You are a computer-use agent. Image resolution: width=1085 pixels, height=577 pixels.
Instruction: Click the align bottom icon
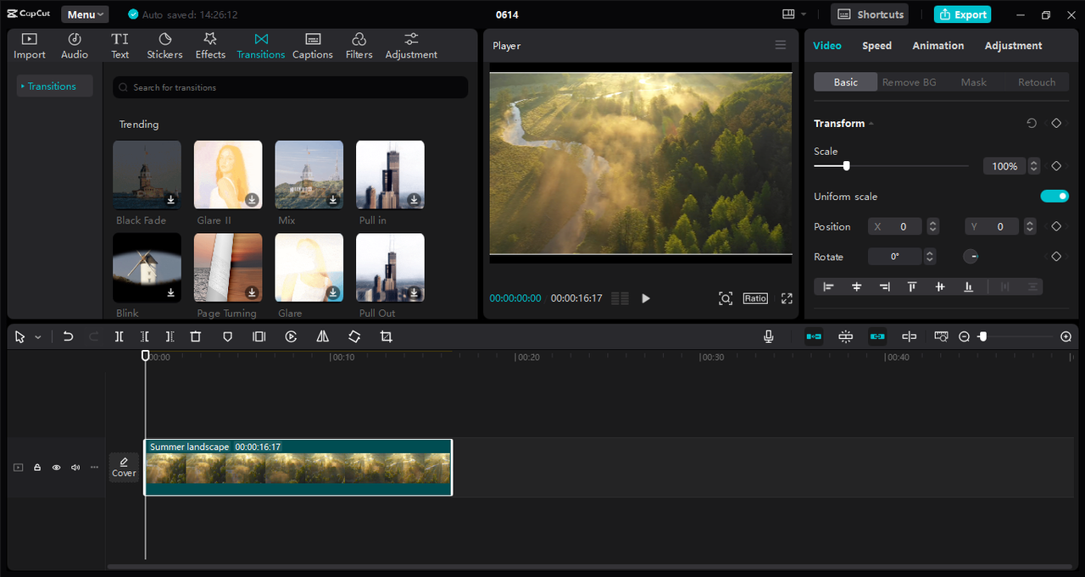[968, 286]
